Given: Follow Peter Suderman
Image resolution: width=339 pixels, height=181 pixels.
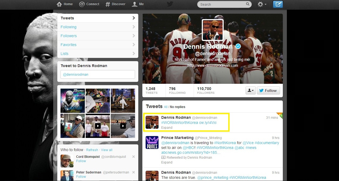Looking at the screenshot, I should pos(81,177).
